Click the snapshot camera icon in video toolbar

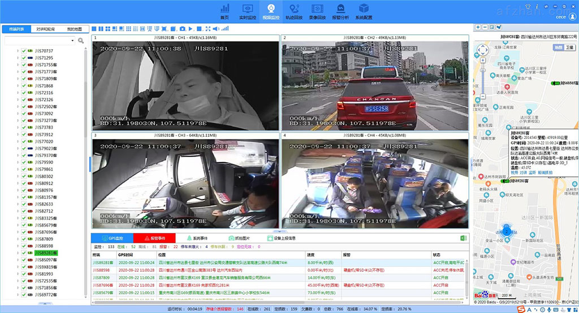183,29
